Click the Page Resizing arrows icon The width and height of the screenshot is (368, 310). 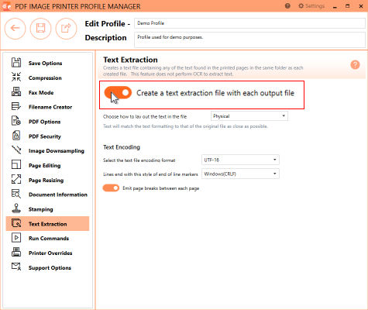[x=16, y=179]
